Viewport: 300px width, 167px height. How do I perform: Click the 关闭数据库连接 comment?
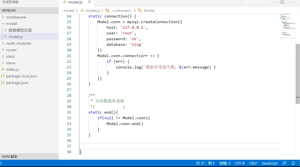tap(110, 101)
